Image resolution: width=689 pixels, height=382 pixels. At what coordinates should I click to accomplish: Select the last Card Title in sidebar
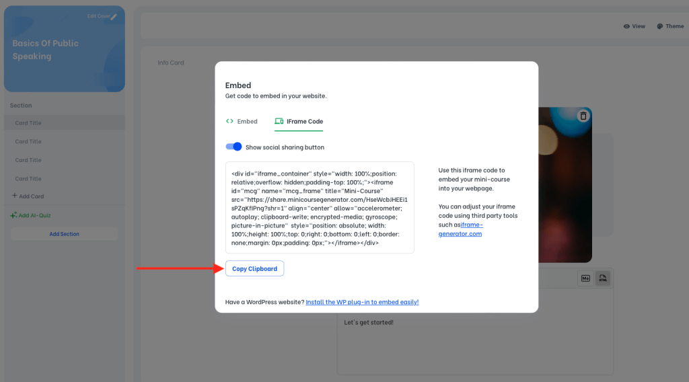pos(28,179)
